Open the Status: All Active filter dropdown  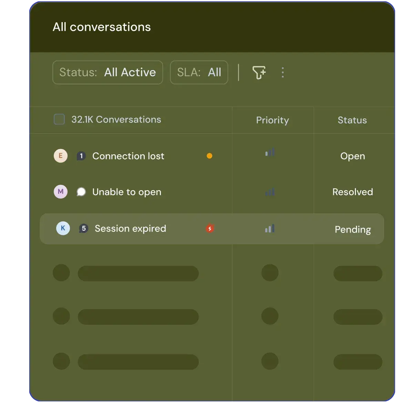[x=108, y=72]
